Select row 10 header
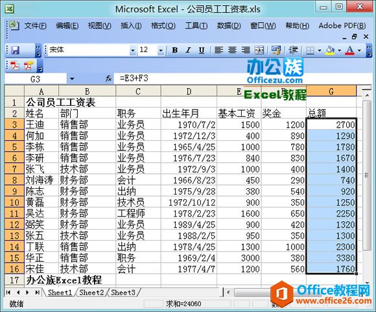This screenshot has width=376, height=312. 14,202
